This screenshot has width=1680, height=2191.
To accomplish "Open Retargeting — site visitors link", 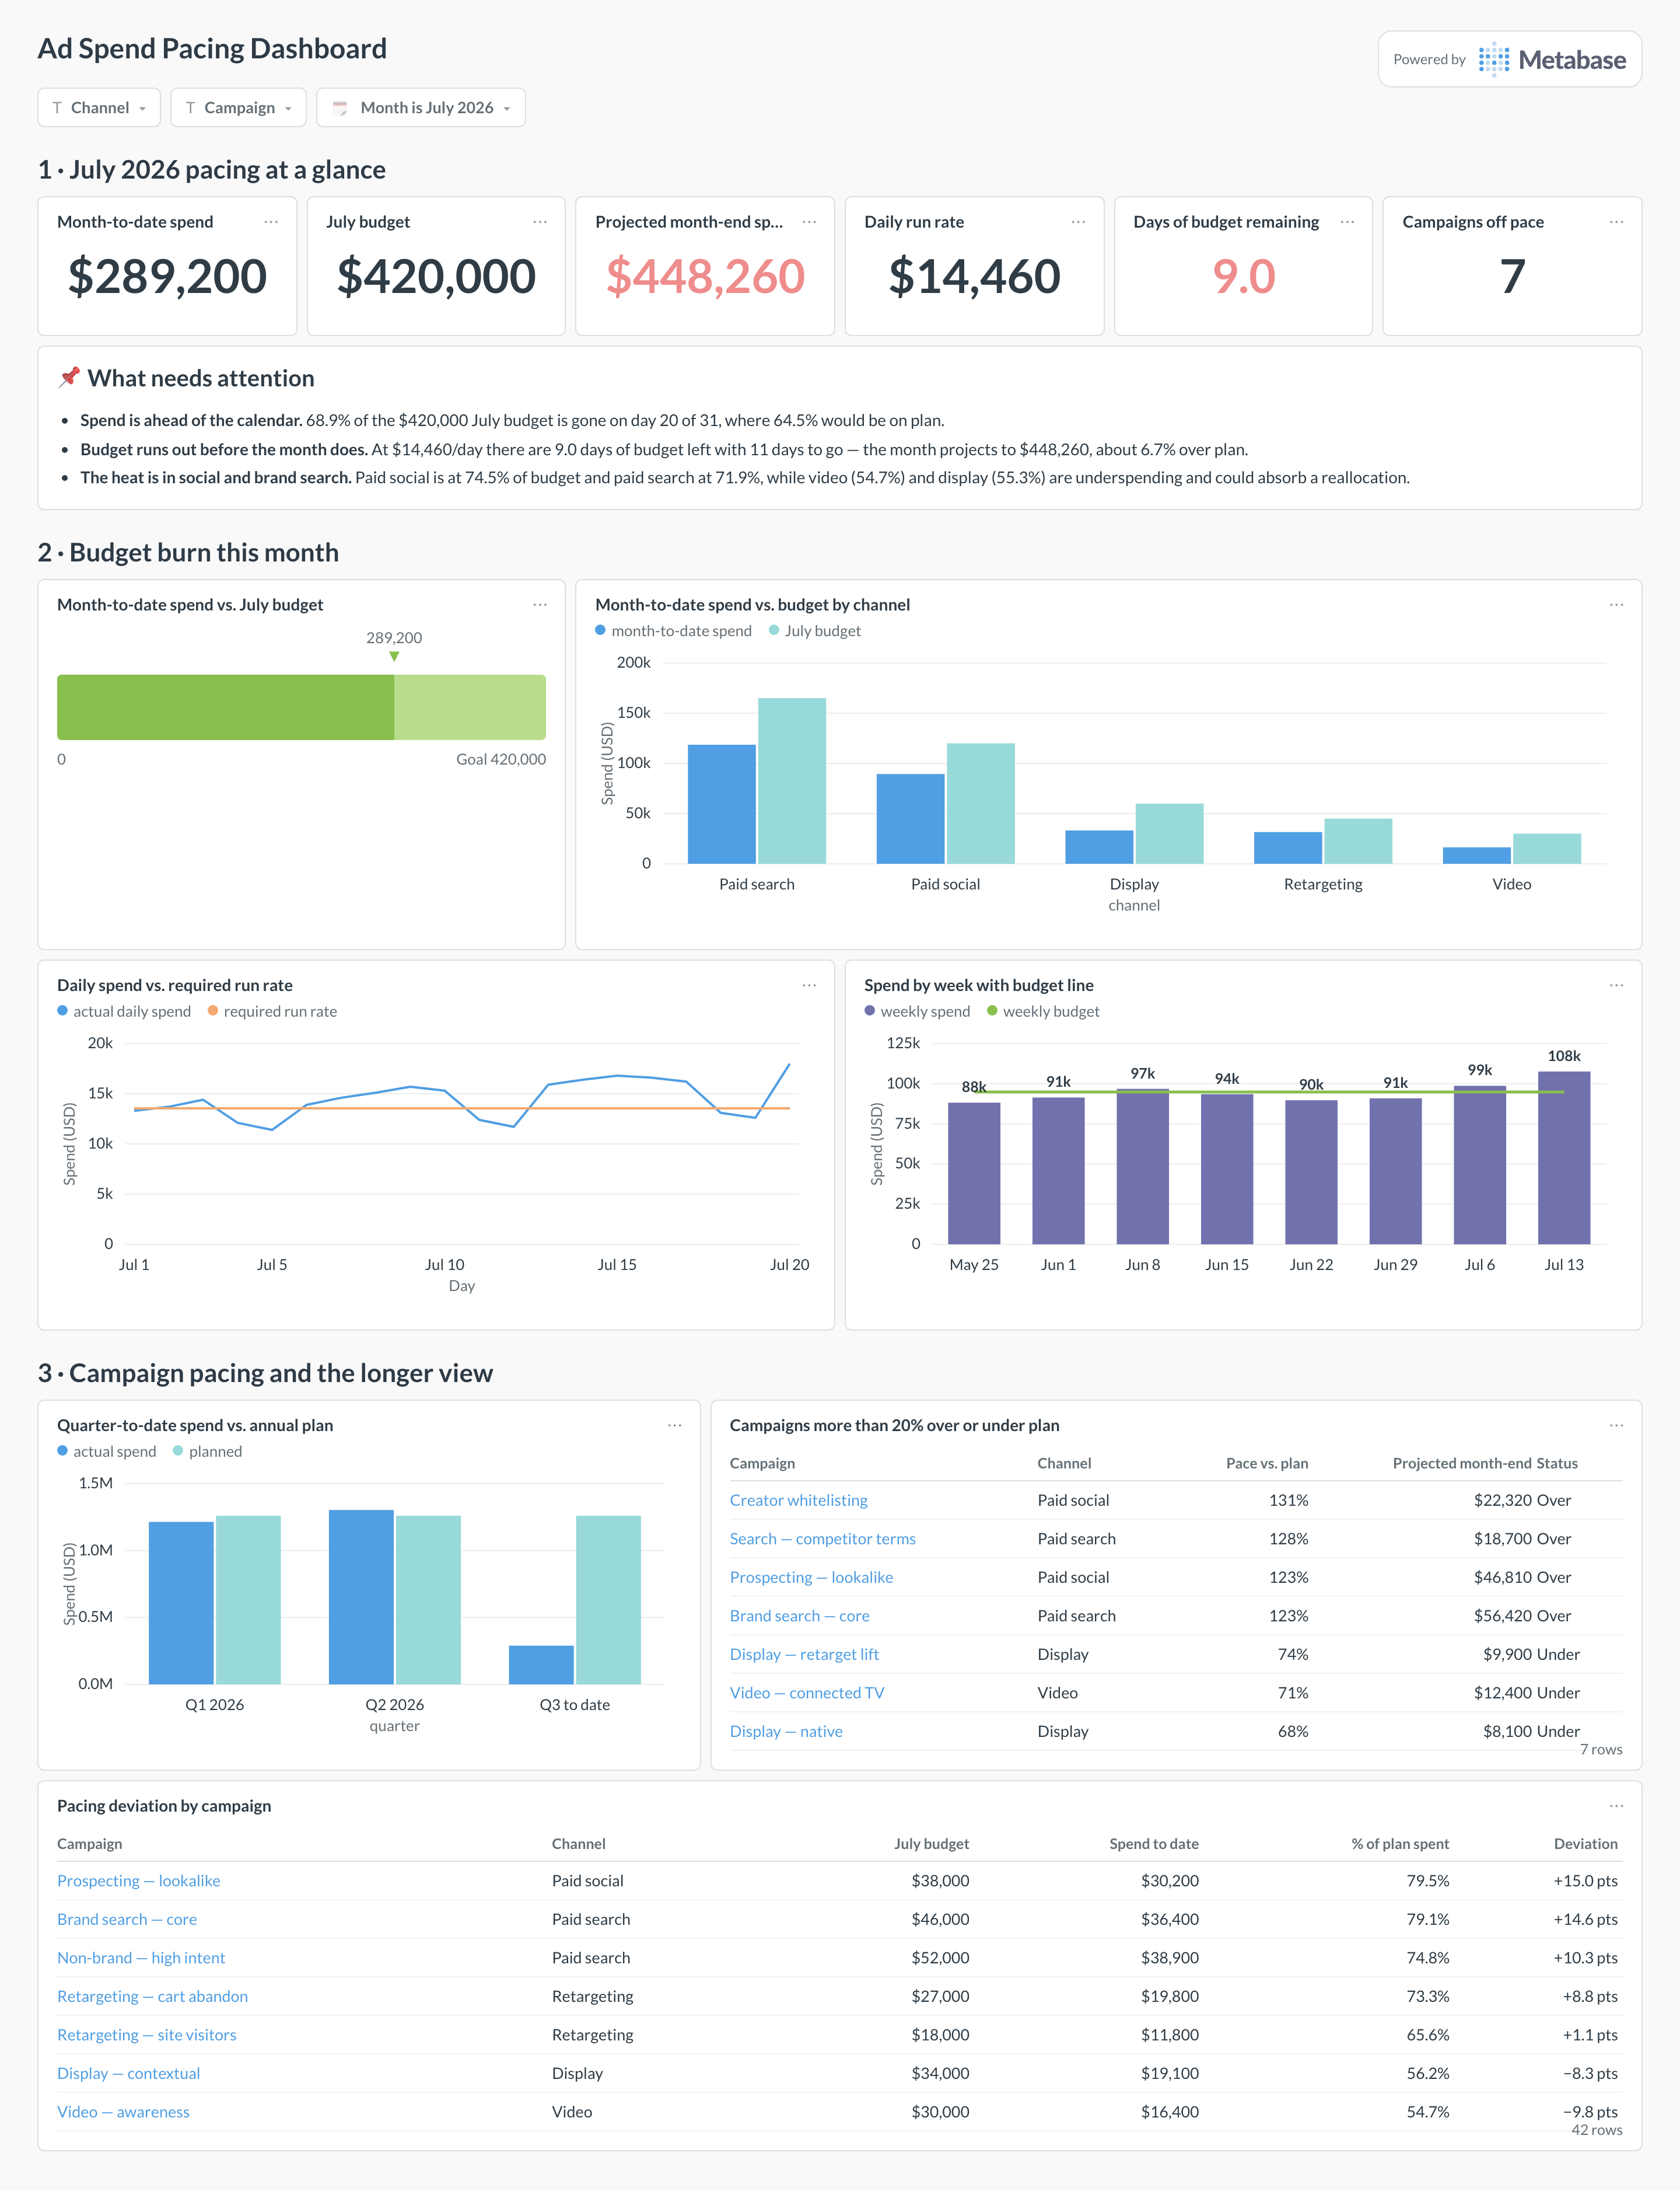I will pos(147,2035).
